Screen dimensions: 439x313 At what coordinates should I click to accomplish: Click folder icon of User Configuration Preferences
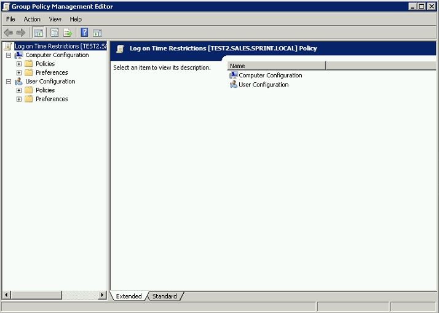pyautogui.click(x=28, y=99)
